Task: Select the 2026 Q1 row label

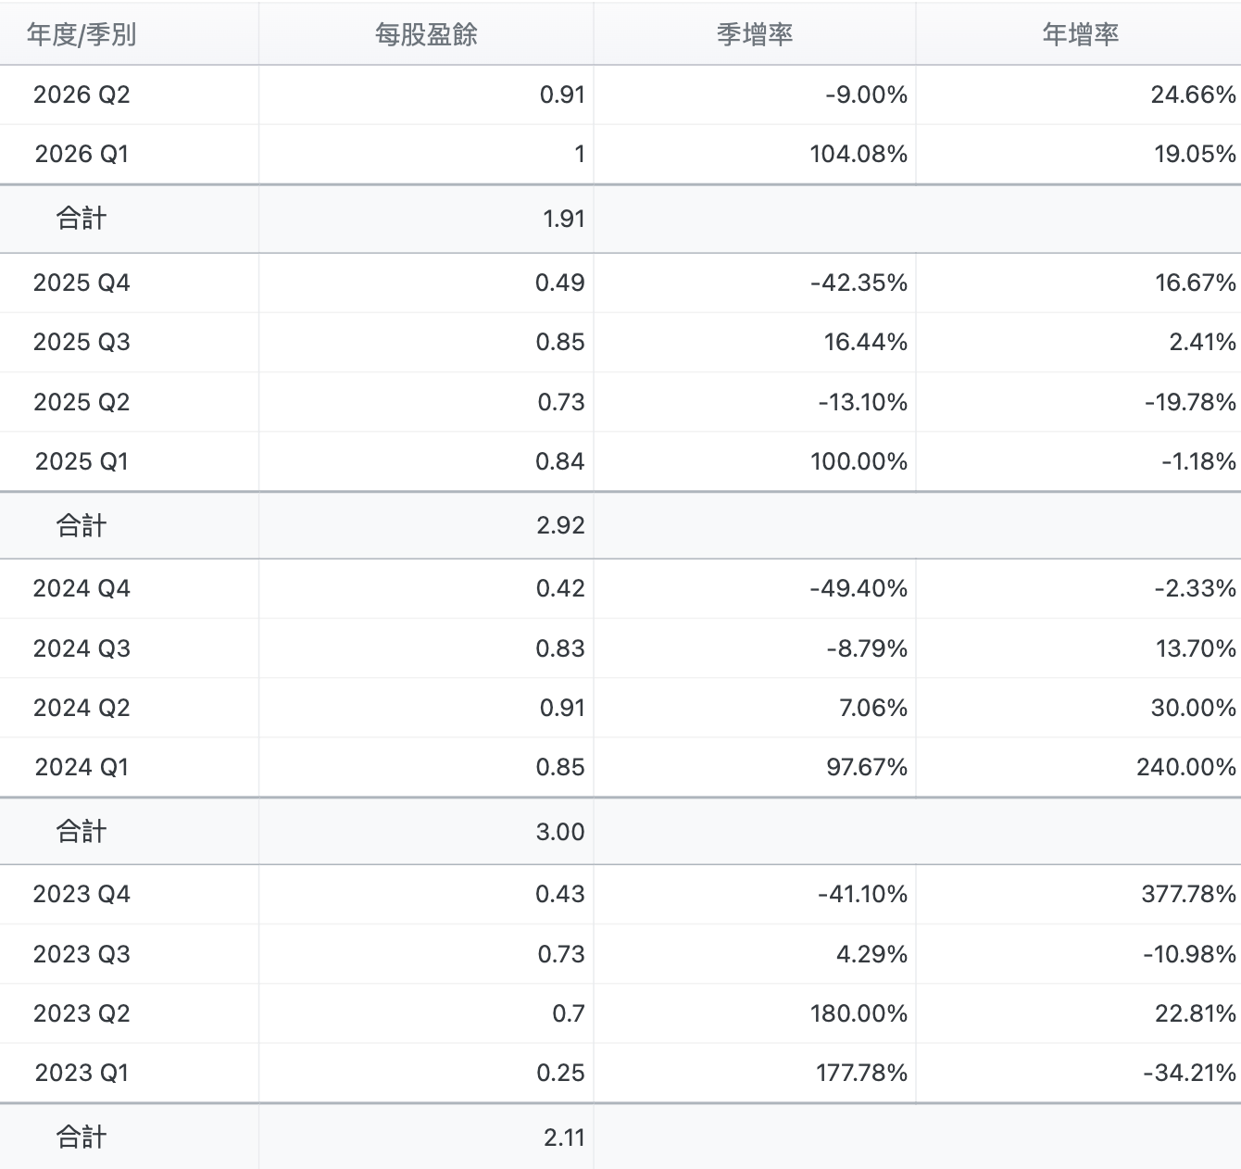Action: point(81,154)
